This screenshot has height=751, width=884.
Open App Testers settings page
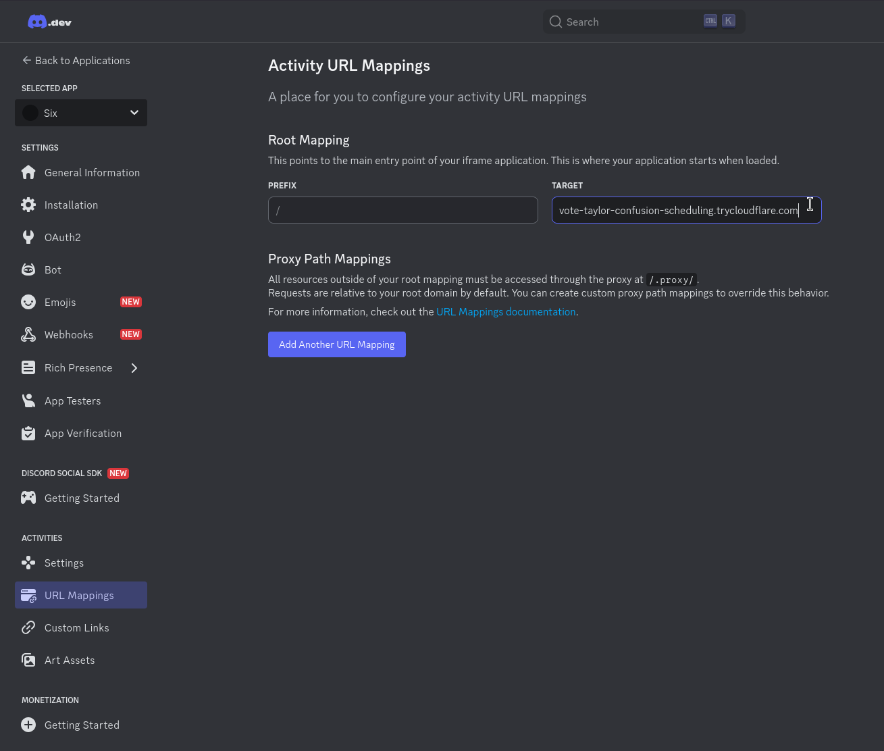point(72,401)
